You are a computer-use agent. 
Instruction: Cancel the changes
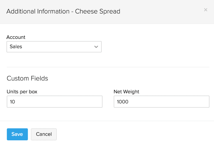pos(44,134)
